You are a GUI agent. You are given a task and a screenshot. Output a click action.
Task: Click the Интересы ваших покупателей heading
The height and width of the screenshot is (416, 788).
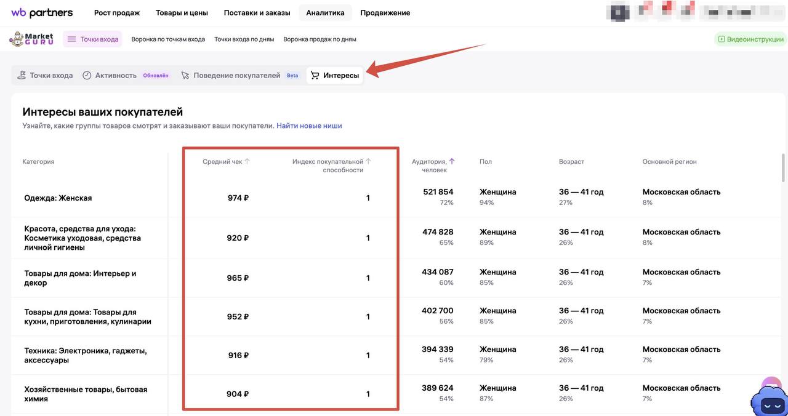click(x=103, y=112)
